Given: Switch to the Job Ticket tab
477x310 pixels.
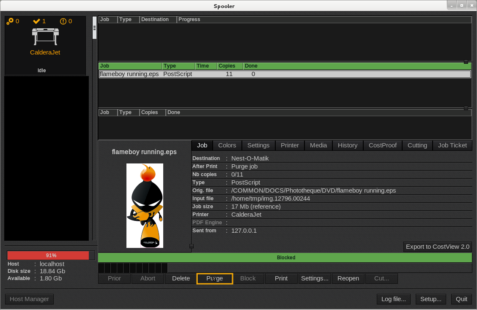Looking at the screenshot, I should point(452,145).
